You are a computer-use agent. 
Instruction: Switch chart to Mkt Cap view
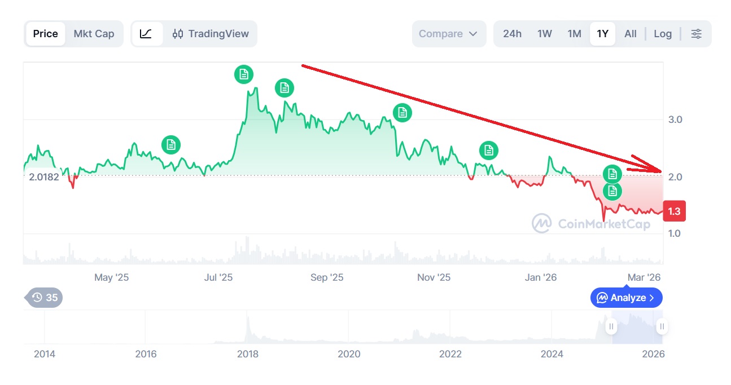coord(94,34)
